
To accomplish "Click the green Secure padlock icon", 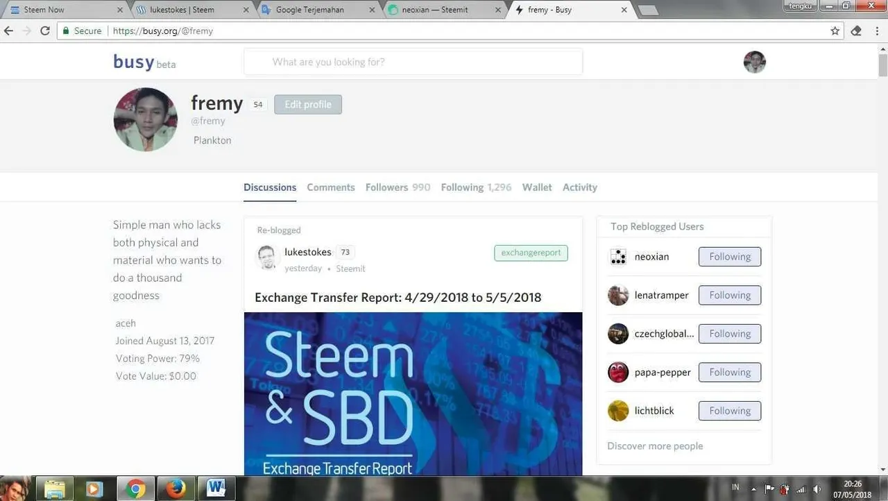I will click(66, 31).
